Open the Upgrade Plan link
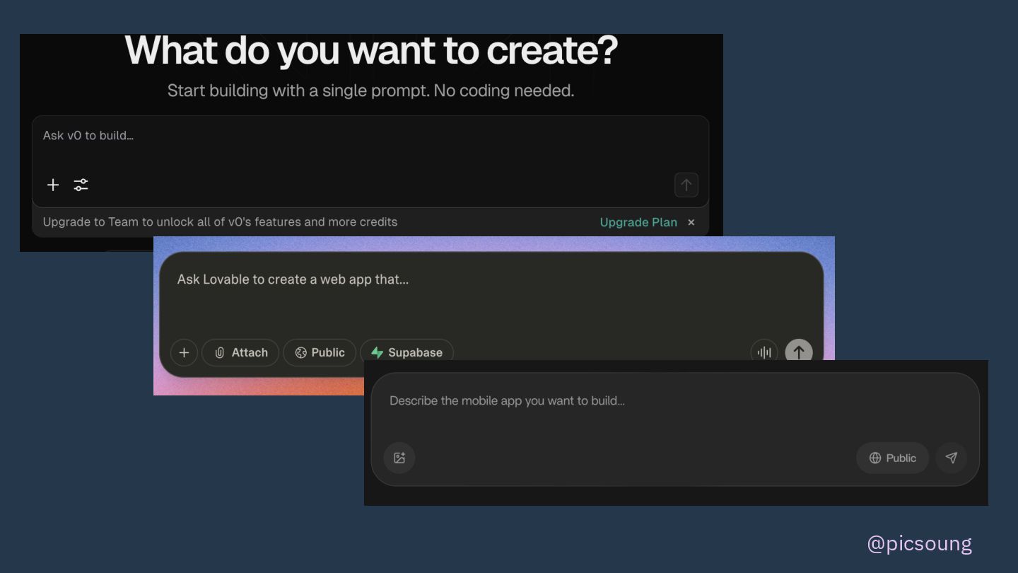This screenshot has height=573, width=1018. tap(638, 222)
